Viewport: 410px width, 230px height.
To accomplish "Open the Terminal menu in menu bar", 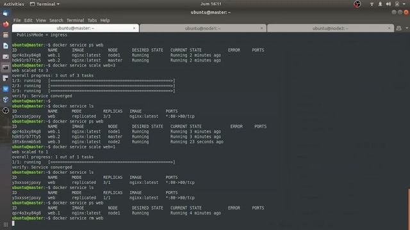I will [76, 20].
